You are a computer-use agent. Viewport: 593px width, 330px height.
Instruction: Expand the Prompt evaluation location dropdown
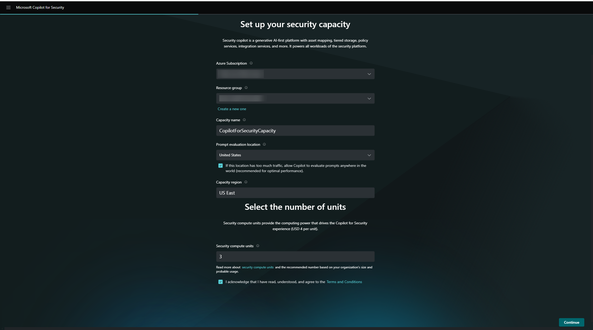coord(295,155)
